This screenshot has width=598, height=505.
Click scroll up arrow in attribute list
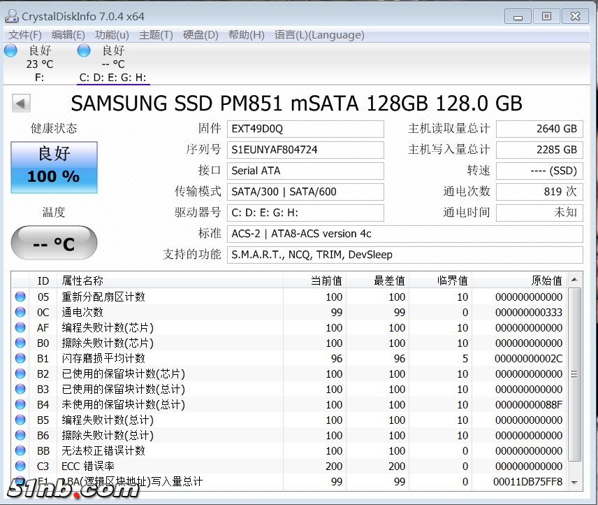pyautogui.click(x=574, y=280)
